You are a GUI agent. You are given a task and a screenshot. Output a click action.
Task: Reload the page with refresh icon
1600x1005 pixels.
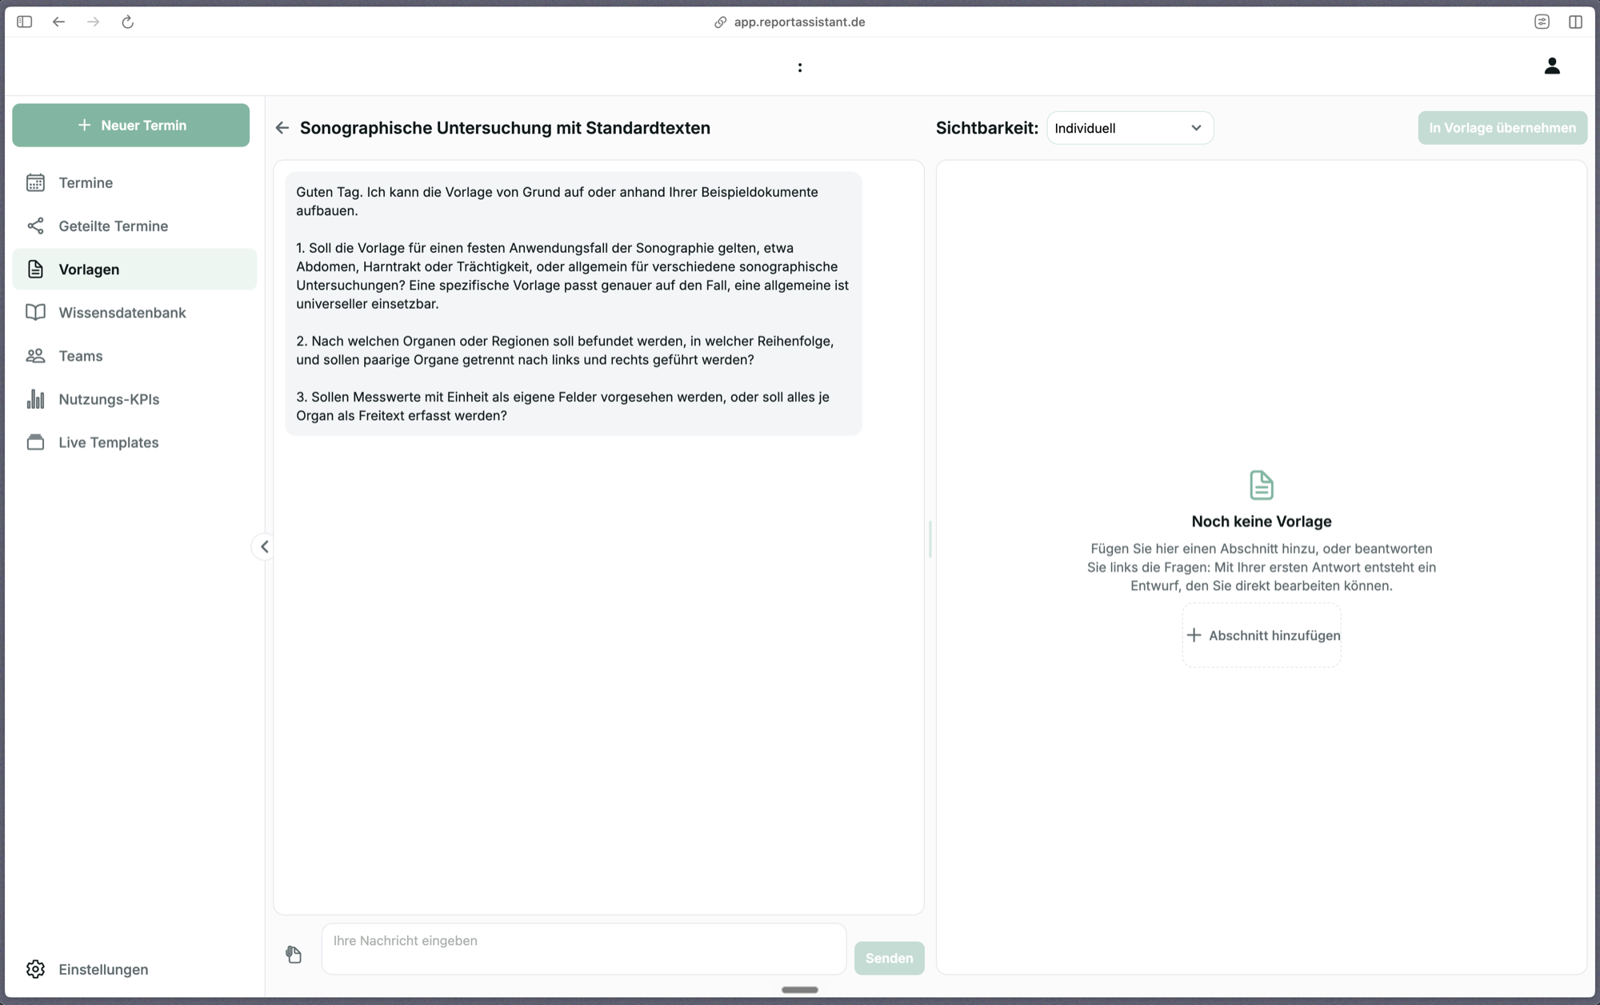pyautogui.click(x=128, y=22)
